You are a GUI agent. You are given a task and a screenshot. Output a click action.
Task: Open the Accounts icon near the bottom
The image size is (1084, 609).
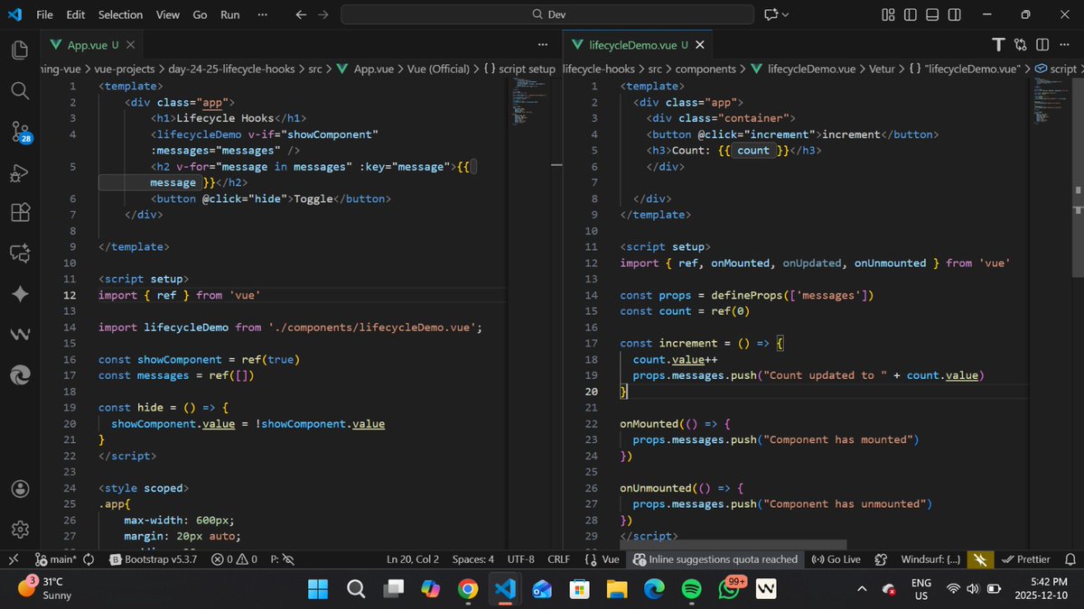click(x=19, y=488)
